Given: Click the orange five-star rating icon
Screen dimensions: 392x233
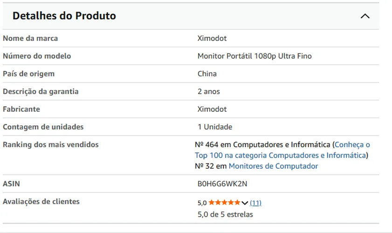Looking at the screenshot, I should [224, 202].
